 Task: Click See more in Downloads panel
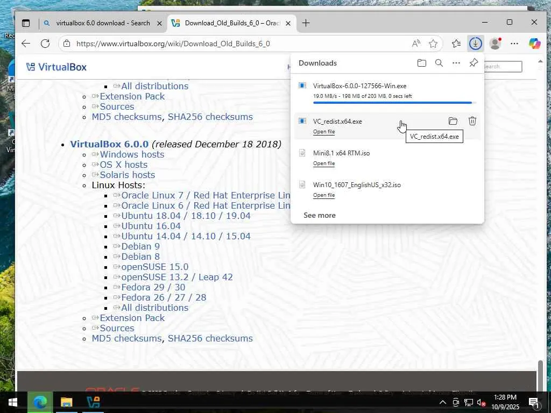click(320, 215)
